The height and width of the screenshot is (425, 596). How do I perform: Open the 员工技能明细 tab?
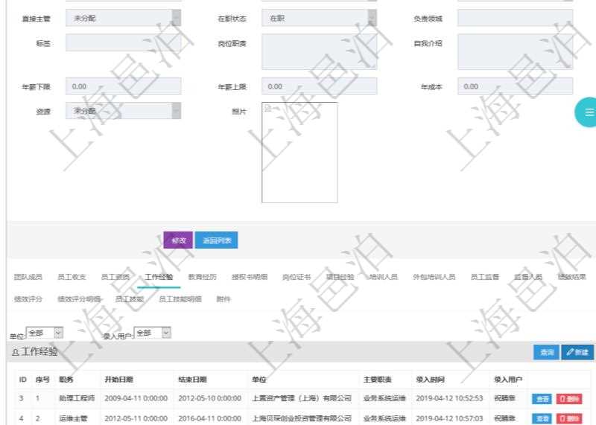click(x=180, y=299)
